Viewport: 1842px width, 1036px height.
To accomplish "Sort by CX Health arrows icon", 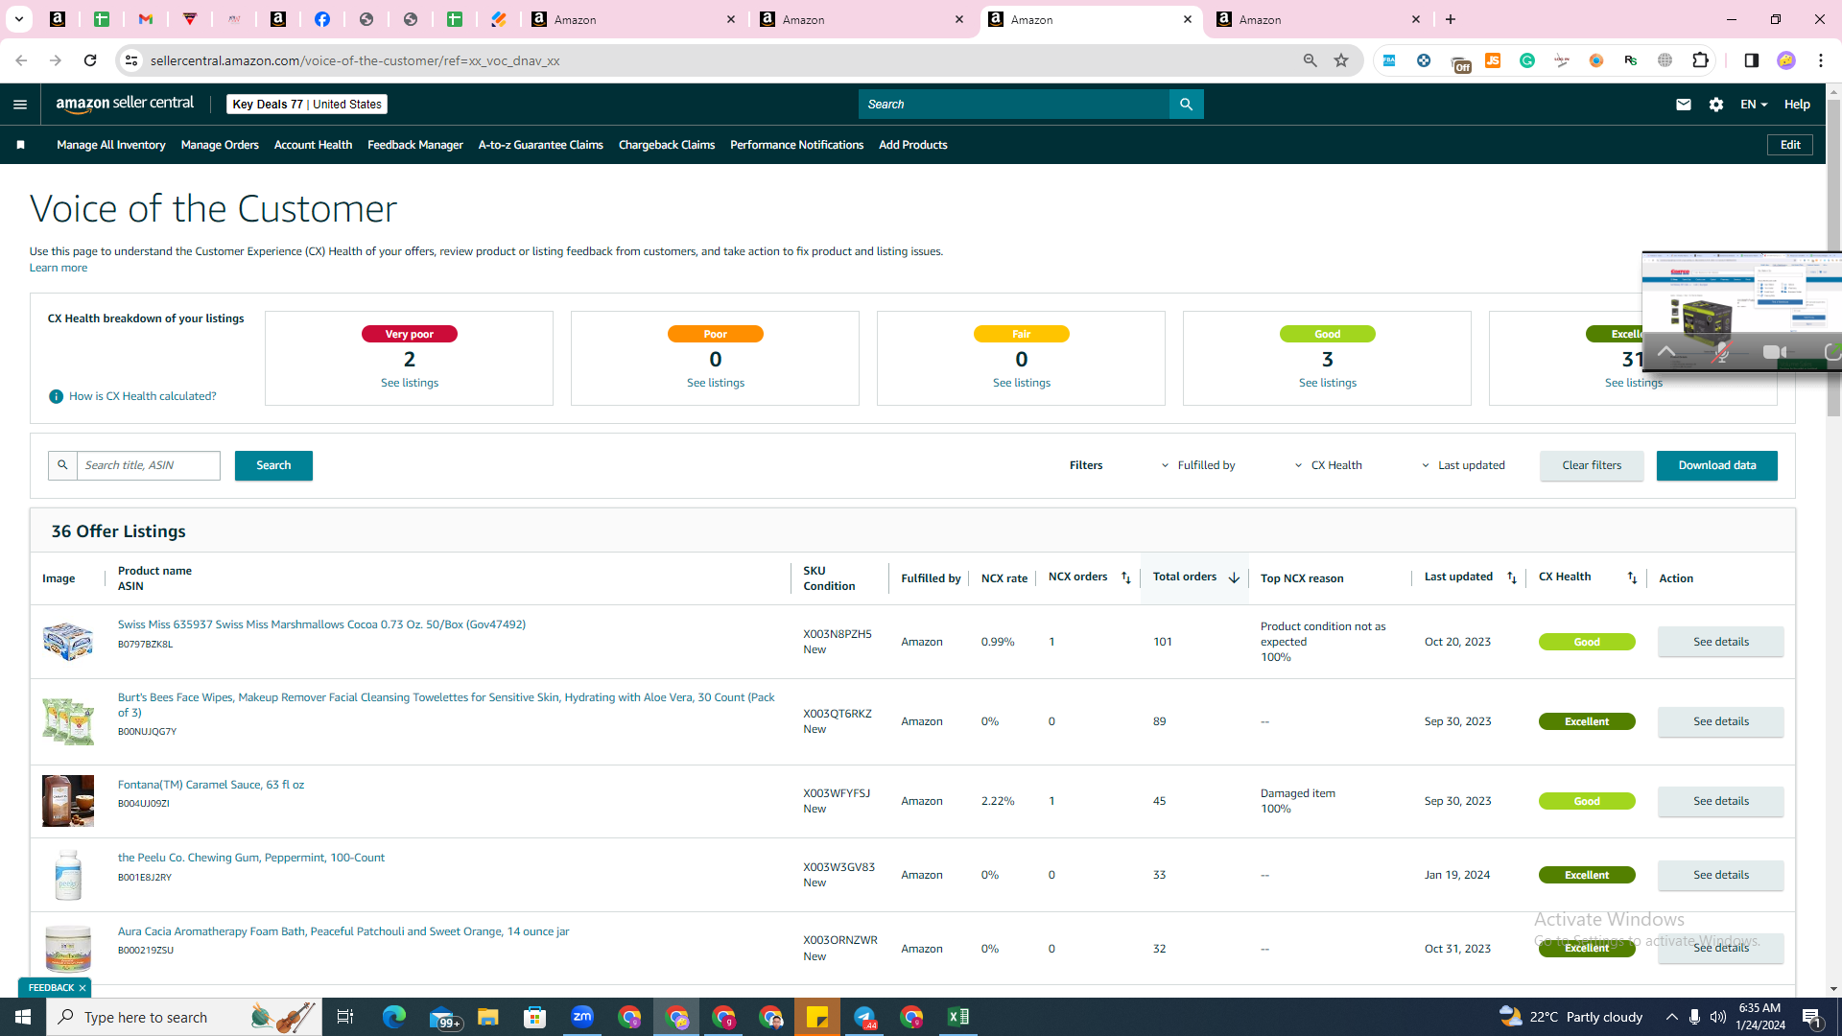I will [x=1632, y=577].
